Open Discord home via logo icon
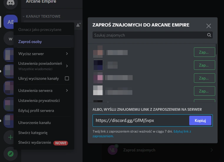Image resolution: width=224 pixels, height=162 pixels. click(x=11, y=3)
